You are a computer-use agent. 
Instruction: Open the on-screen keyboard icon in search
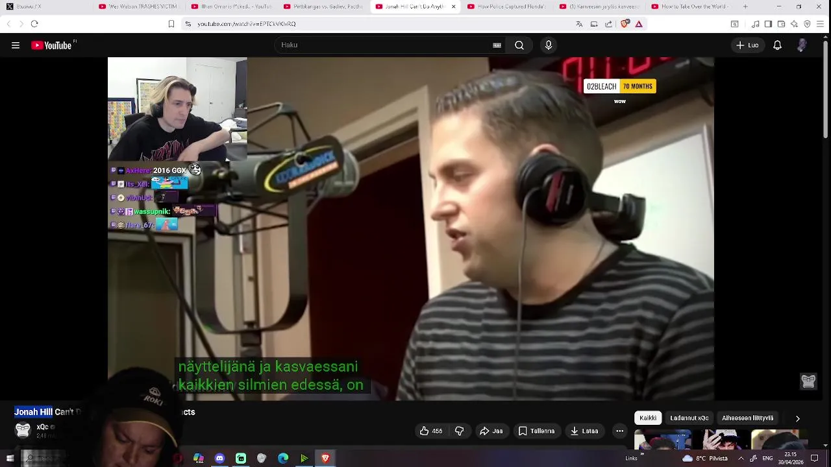click(x=497, y=45)
